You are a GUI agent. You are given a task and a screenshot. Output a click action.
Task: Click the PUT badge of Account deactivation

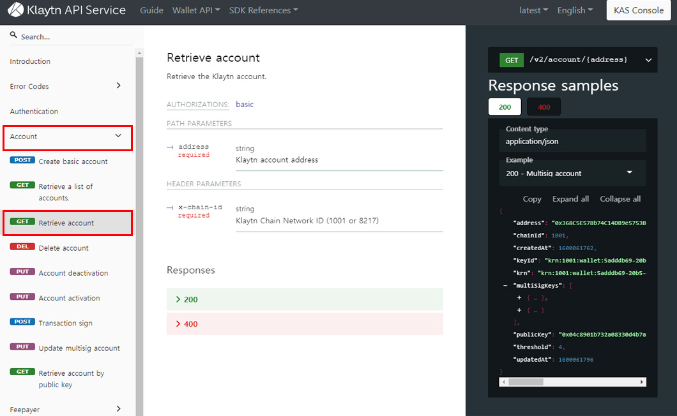(x=22, y=271)
